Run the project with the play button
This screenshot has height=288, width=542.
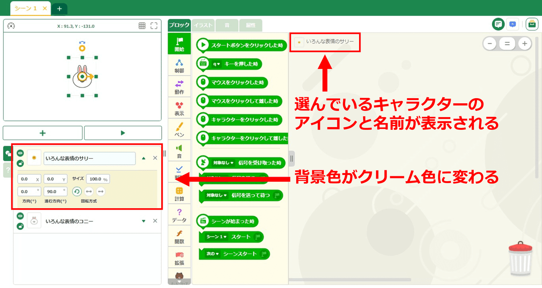click(x=122, y=133)
